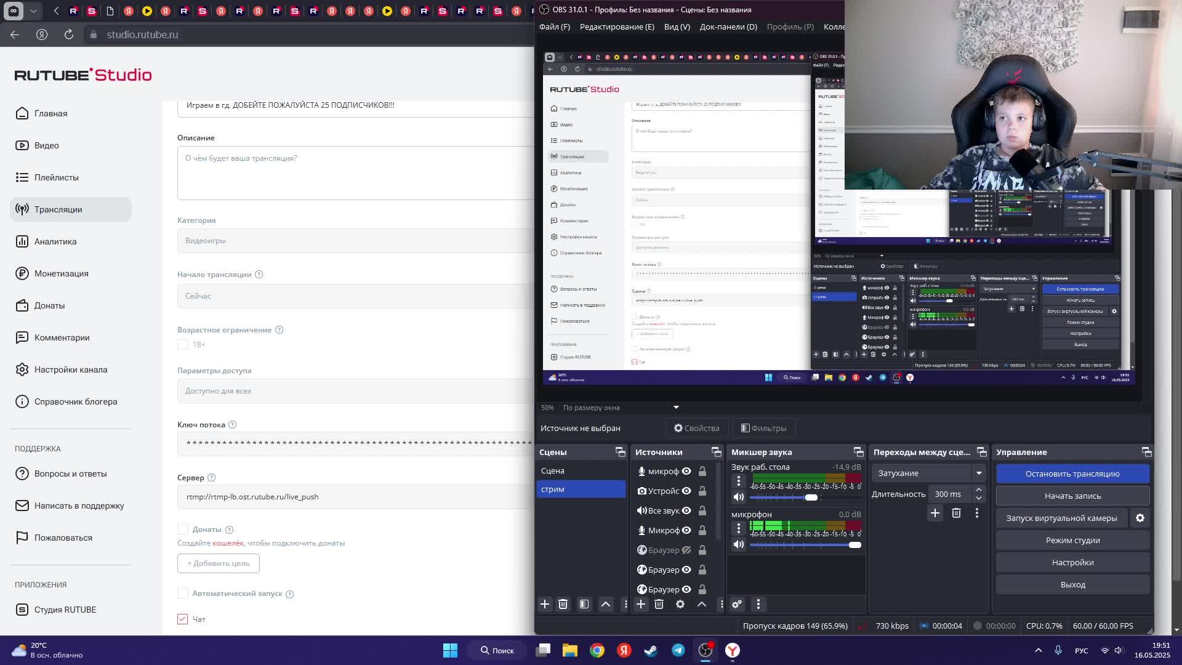Reload the studio.rutube.ru page
Image resolution: width=1182 pixels, height=665 pixels.
69,34
